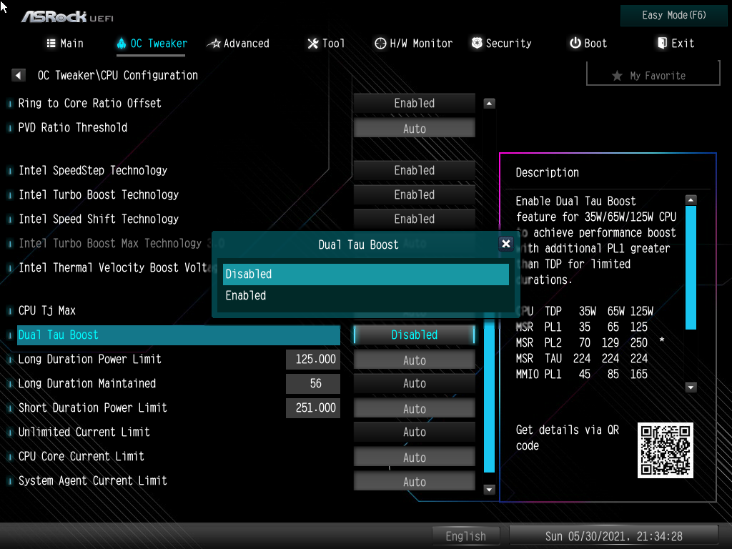Switch to Easy Mode (F6)
The image size is (732, 549).
tap(673, 16)
